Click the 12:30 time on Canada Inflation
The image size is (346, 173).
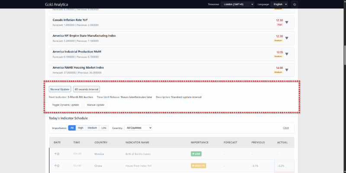[x=279, y=20]
